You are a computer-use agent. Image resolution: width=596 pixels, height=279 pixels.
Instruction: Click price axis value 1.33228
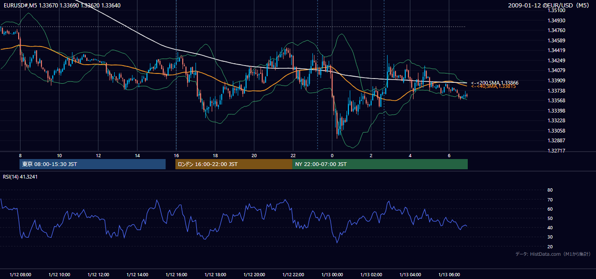tap(557, 120)
